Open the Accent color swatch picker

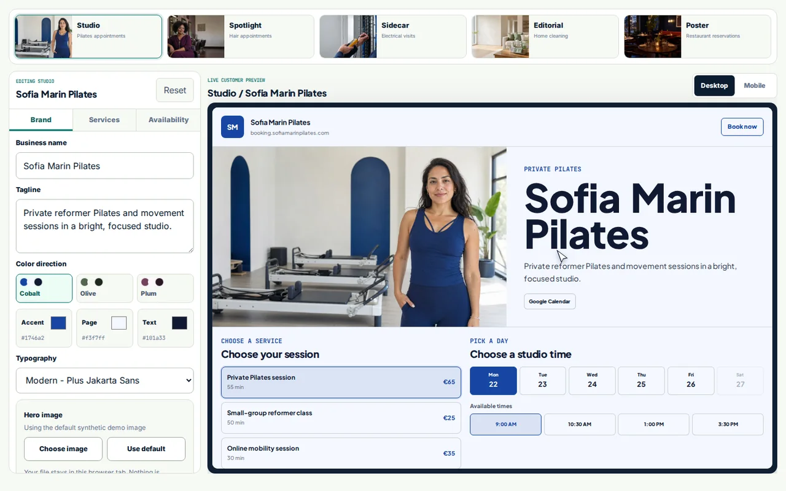(58, 323)
